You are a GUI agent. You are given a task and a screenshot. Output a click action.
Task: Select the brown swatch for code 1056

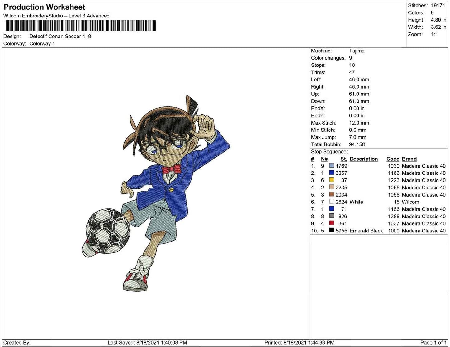point(331,194)
